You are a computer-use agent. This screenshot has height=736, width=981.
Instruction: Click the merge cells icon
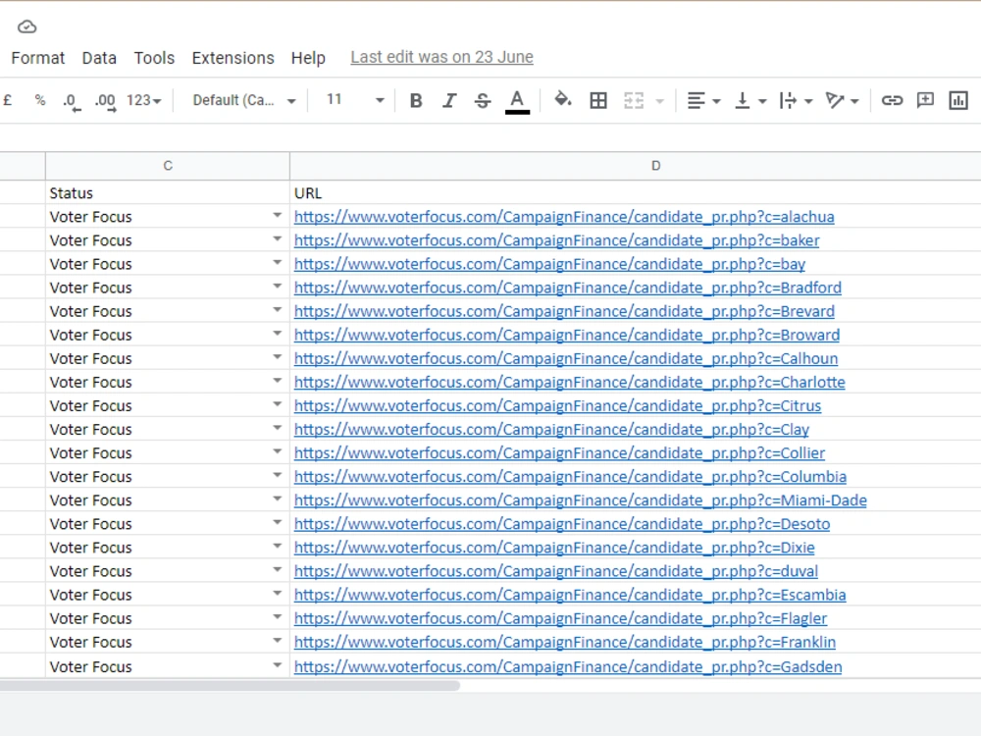tap(633, 100)
